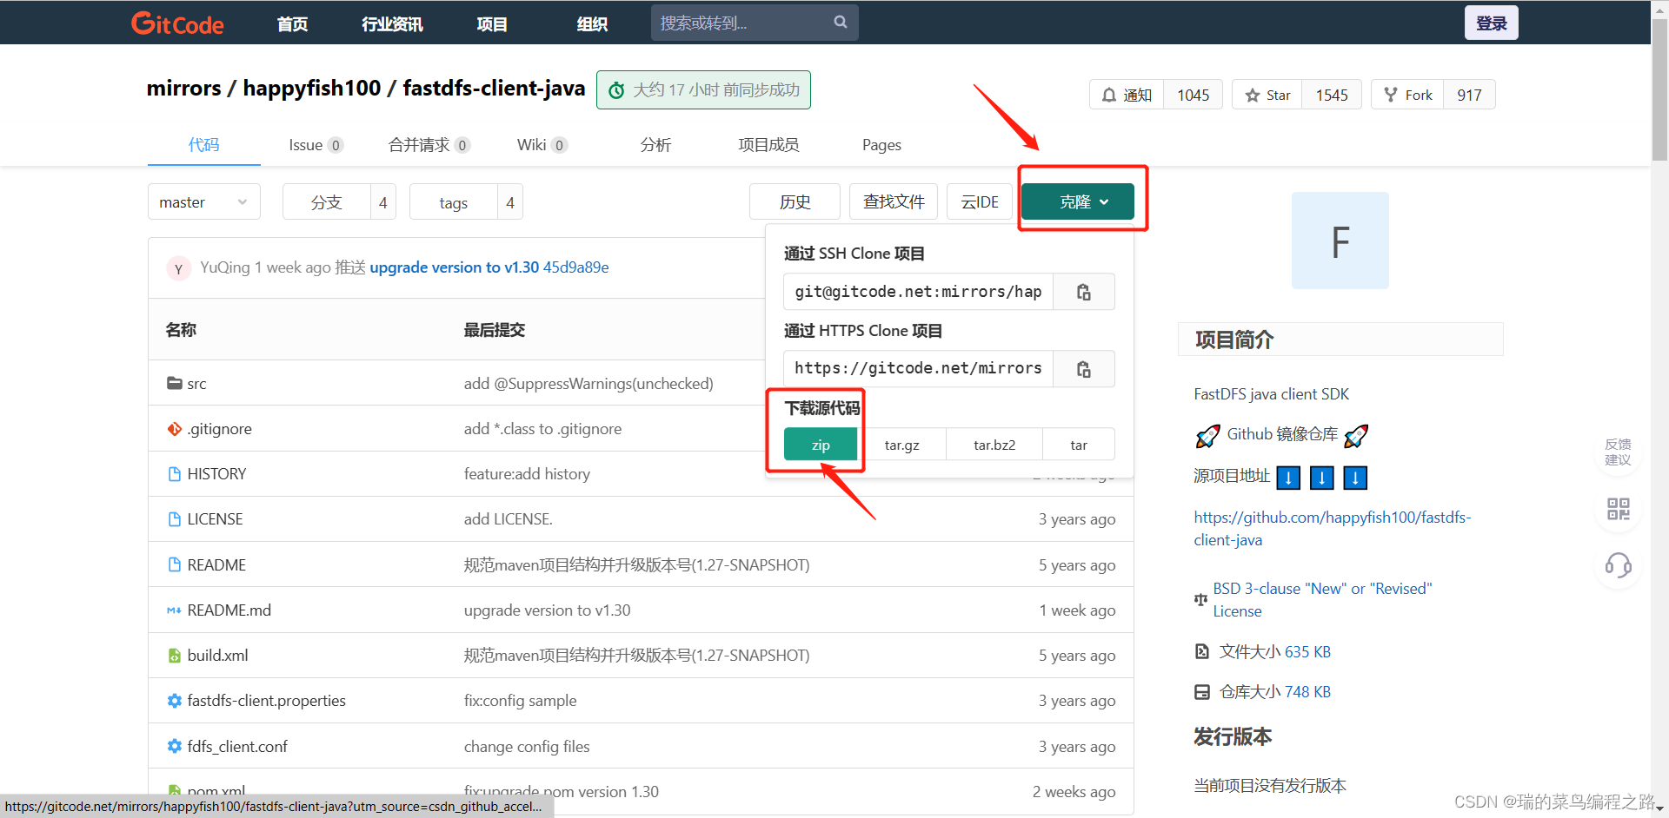Click the project avatar F thumbnail

pos(1340,241)
